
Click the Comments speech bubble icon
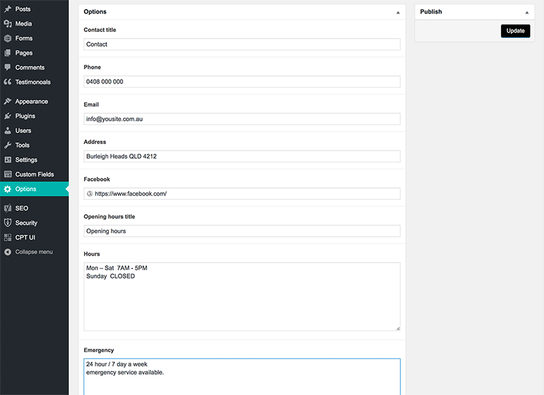[7, 67]
